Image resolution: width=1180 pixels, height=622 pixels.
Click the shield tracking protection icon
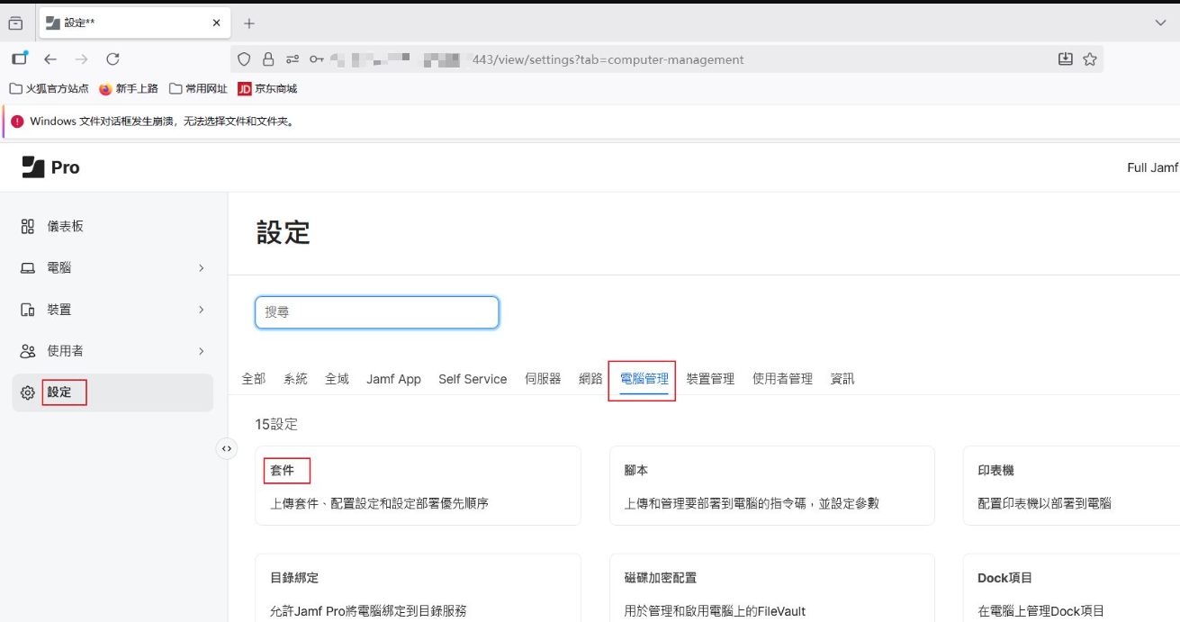(244, 59)
